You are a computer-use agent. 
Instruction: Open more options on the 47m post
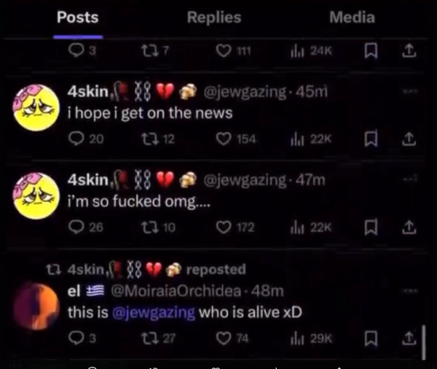click(x=409, y=179)
